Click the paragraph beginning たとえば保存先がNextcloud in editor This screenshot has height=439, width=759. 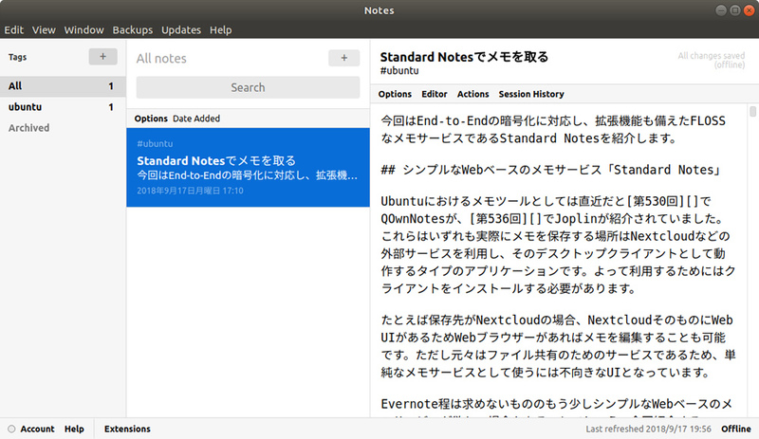pos(558,346)
